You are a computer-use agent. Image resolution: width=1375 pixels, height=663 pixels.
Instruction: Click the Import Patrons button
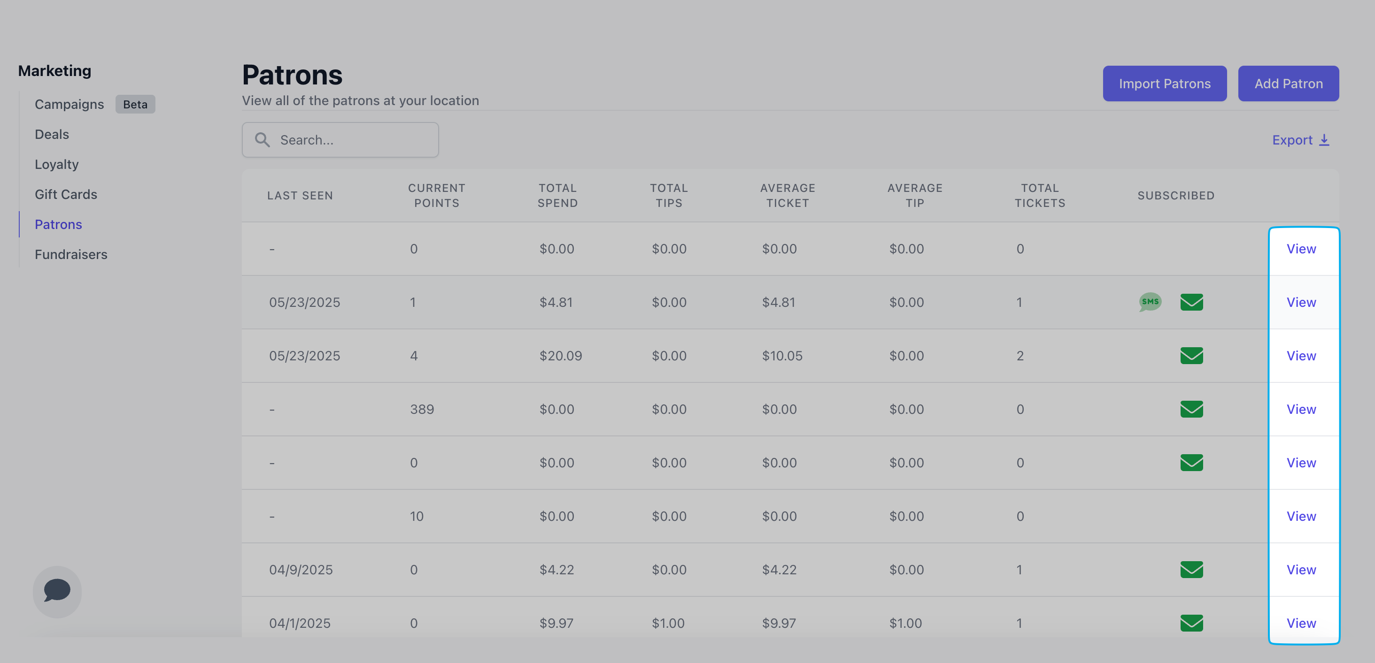click(1164, 84)
